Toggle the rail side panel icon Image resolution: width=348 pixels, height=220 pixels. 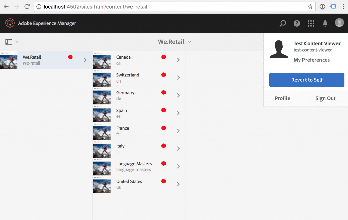pyautogui.click(x=9, y=42)
